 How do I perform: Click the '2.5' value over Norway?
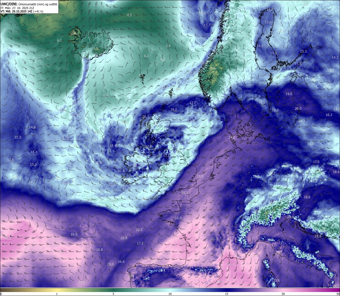(x=213, y=68)
